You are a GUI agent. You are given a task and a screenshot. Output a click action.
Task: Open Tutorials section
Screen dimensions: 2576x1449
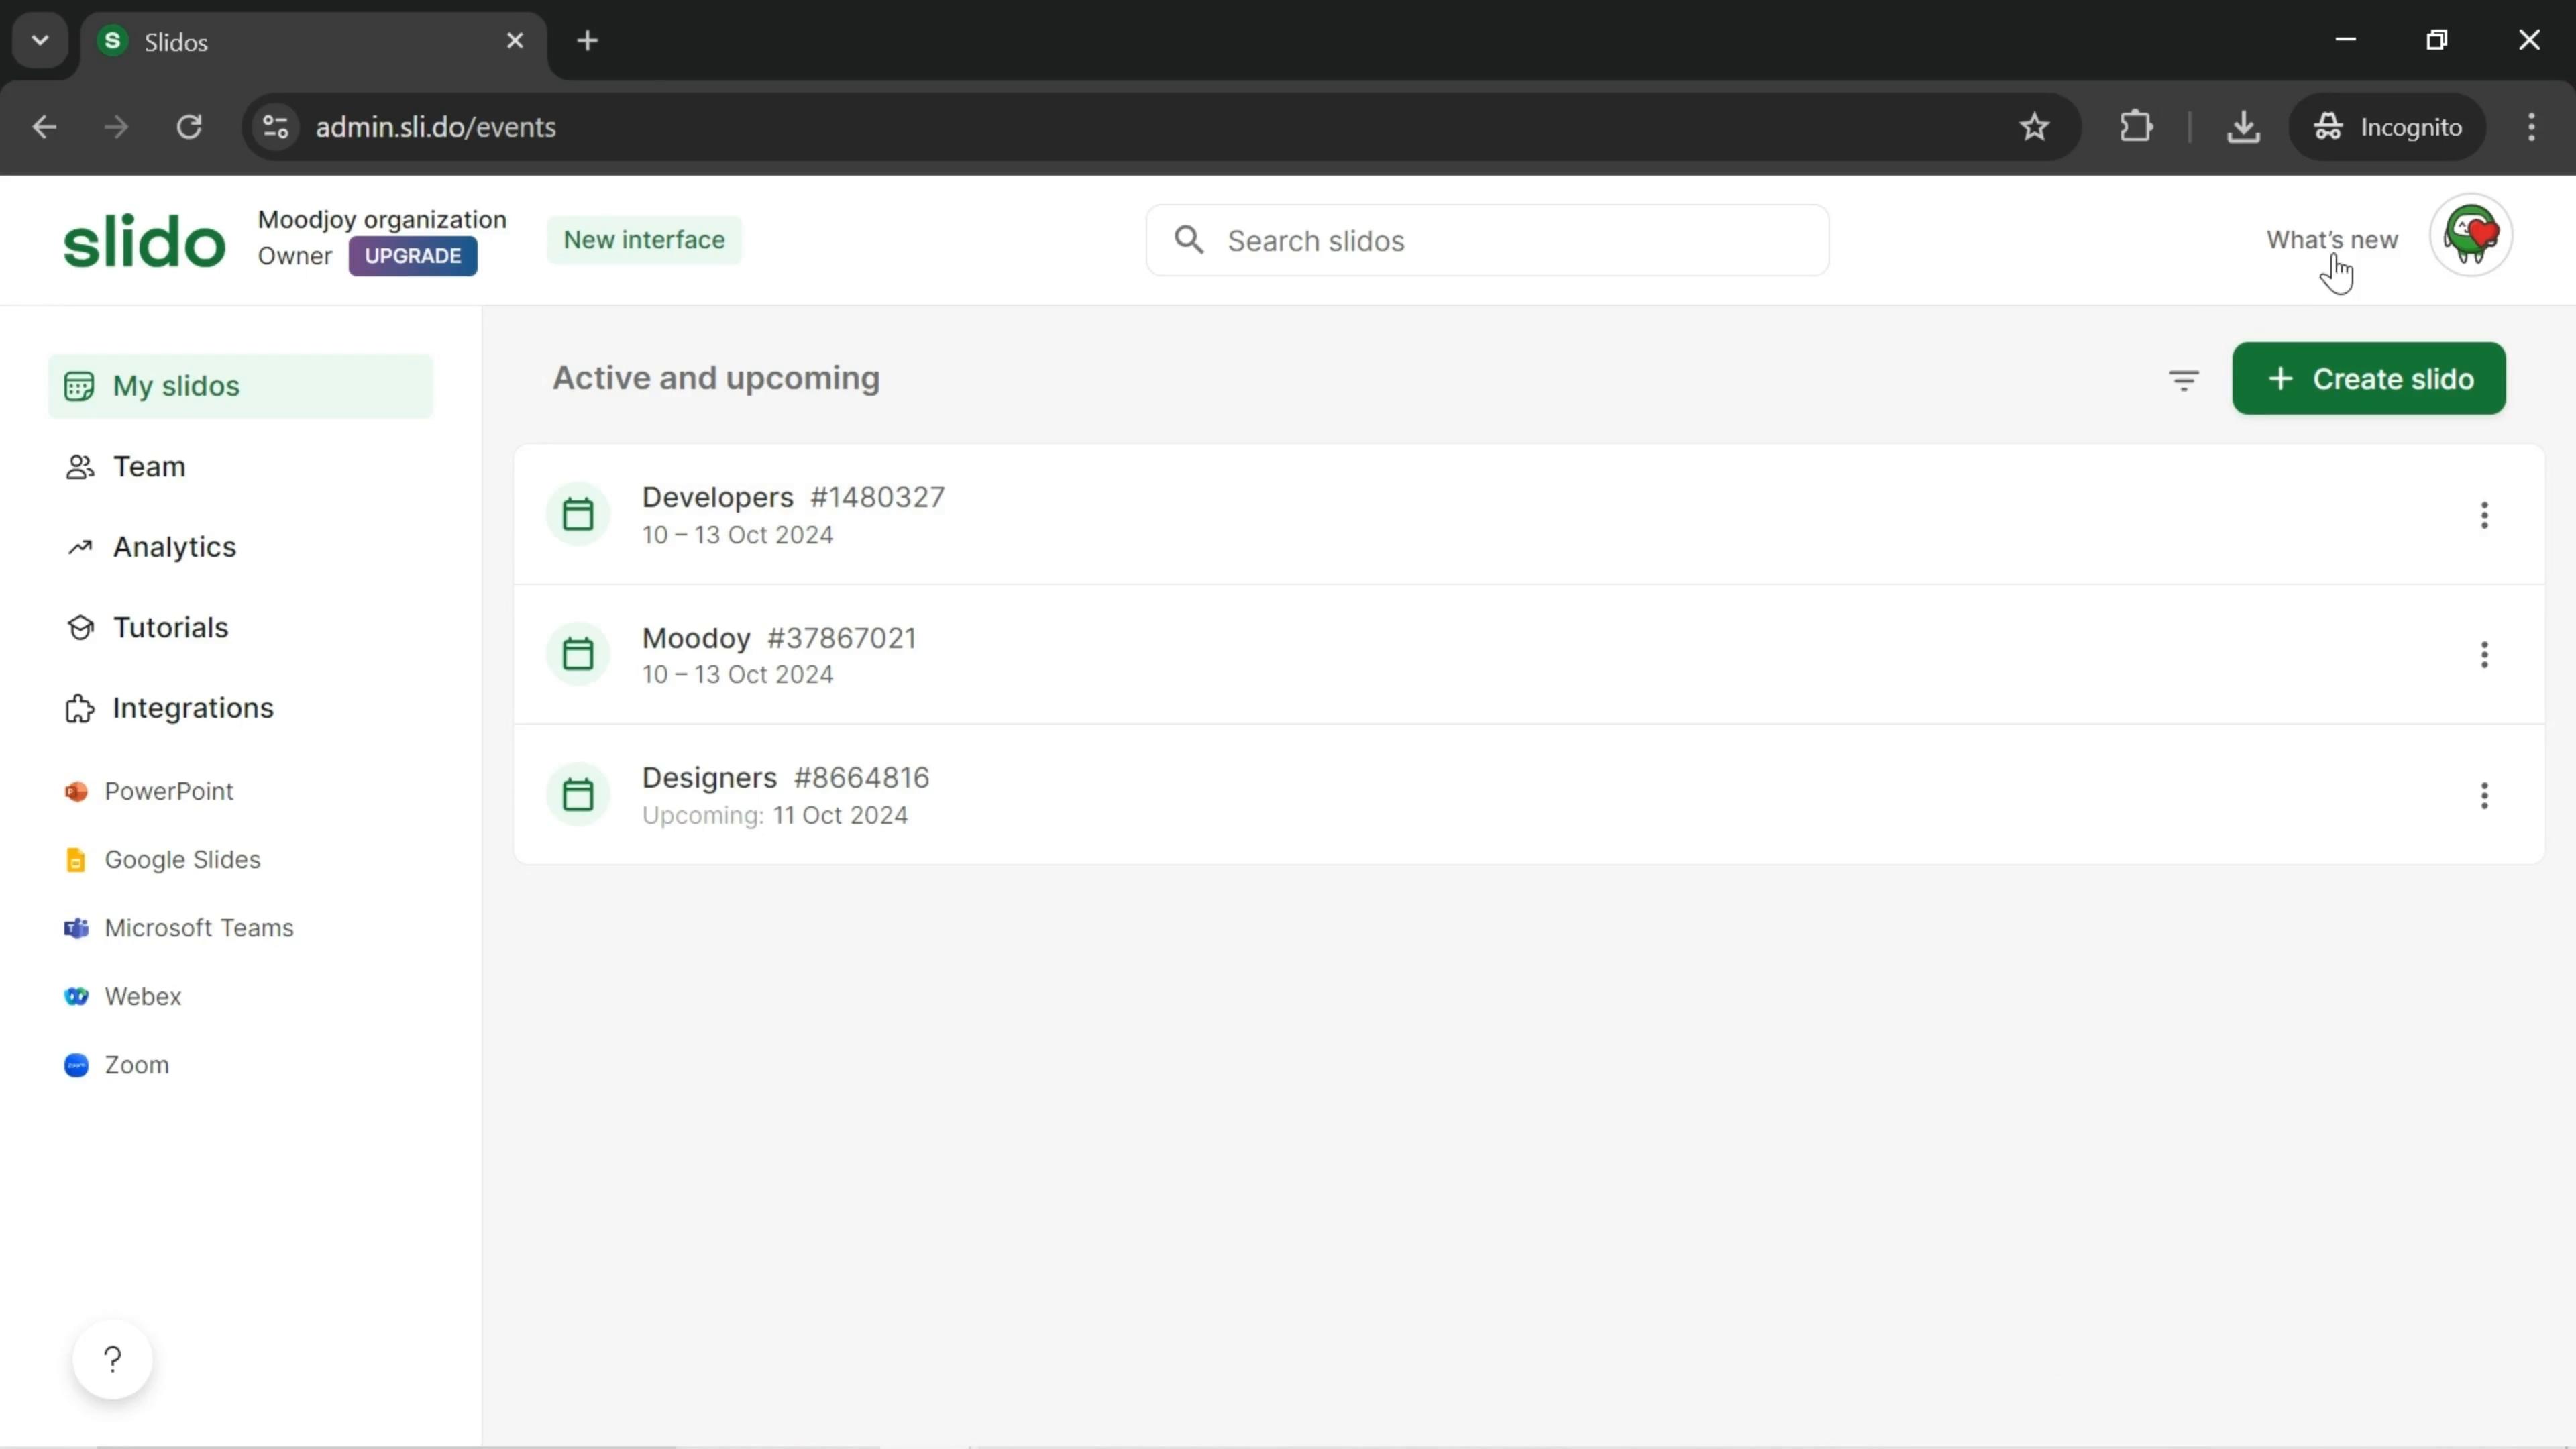[x=170, y=627]
